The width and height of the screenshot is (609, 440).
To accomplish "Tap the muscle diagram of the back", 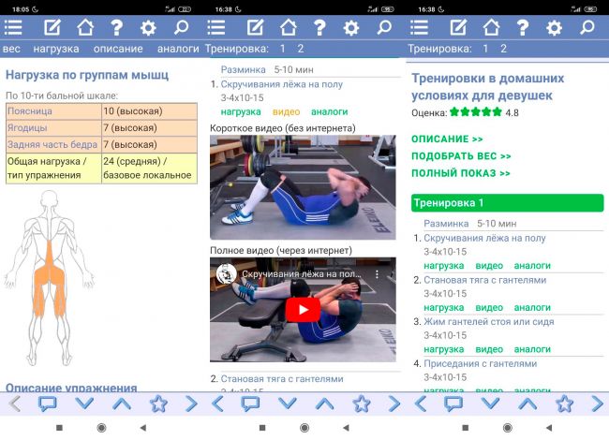I will (50, 278).
